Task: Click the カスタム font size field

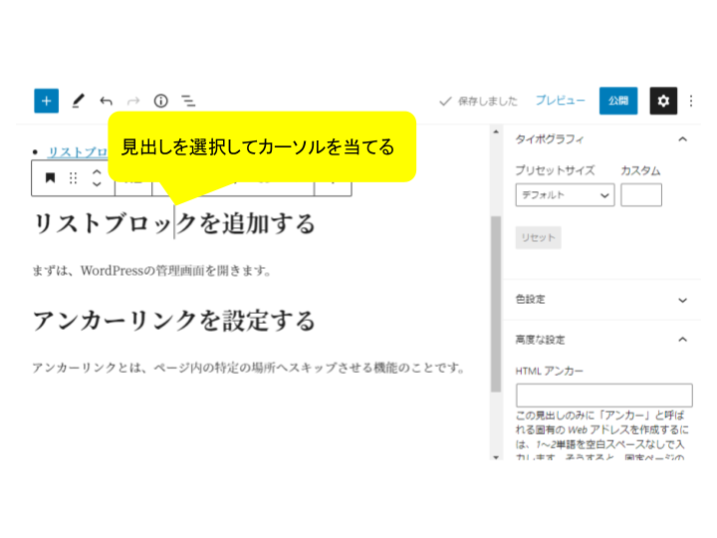Action: [640, 195]
